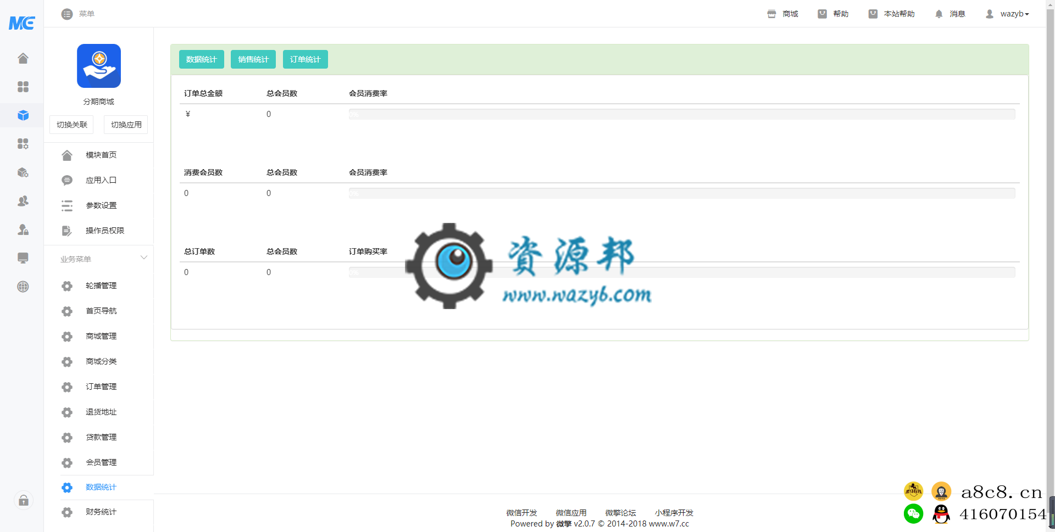This screenshot has width=1055, height=532.
Task: Open the cube-with-gear sidebar icon
Action: tap(23, 172)
